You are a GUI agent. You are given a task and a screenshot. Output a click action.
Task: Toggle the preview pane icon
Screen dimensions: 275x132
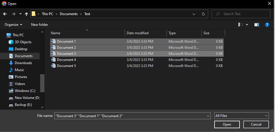(x=256, y=25)
